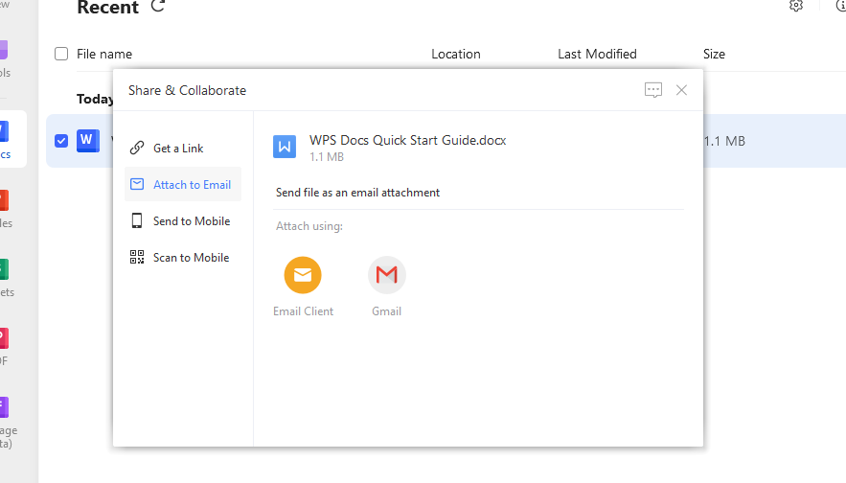This screenshot has width=846, height=483.
Task: Close the Share & Collaborate dialog
Action: 681,90
